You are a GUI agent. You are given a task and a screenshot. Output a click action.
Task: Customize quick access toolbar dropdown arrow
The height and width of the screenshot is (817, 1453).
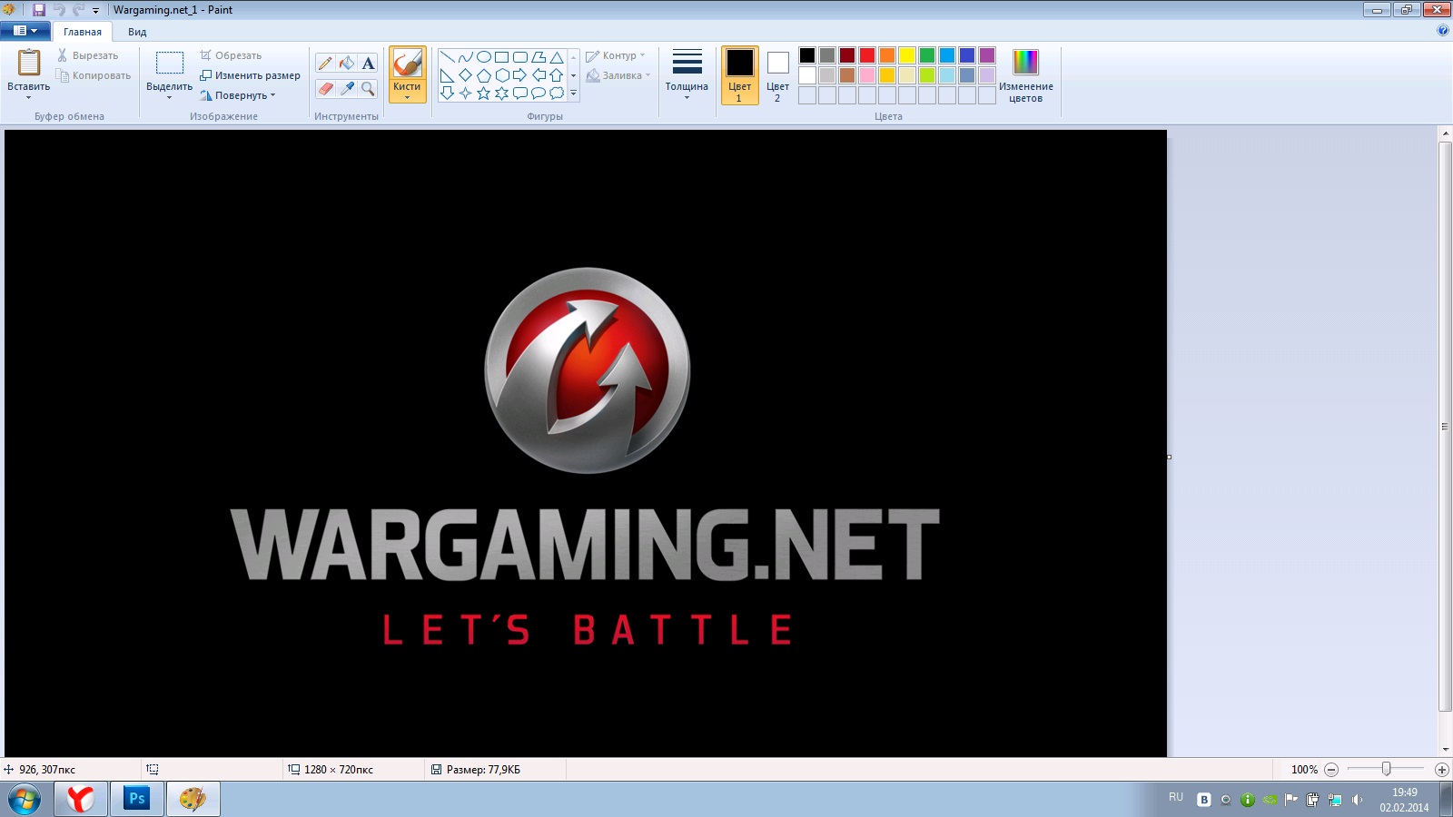tap(95, 11)
